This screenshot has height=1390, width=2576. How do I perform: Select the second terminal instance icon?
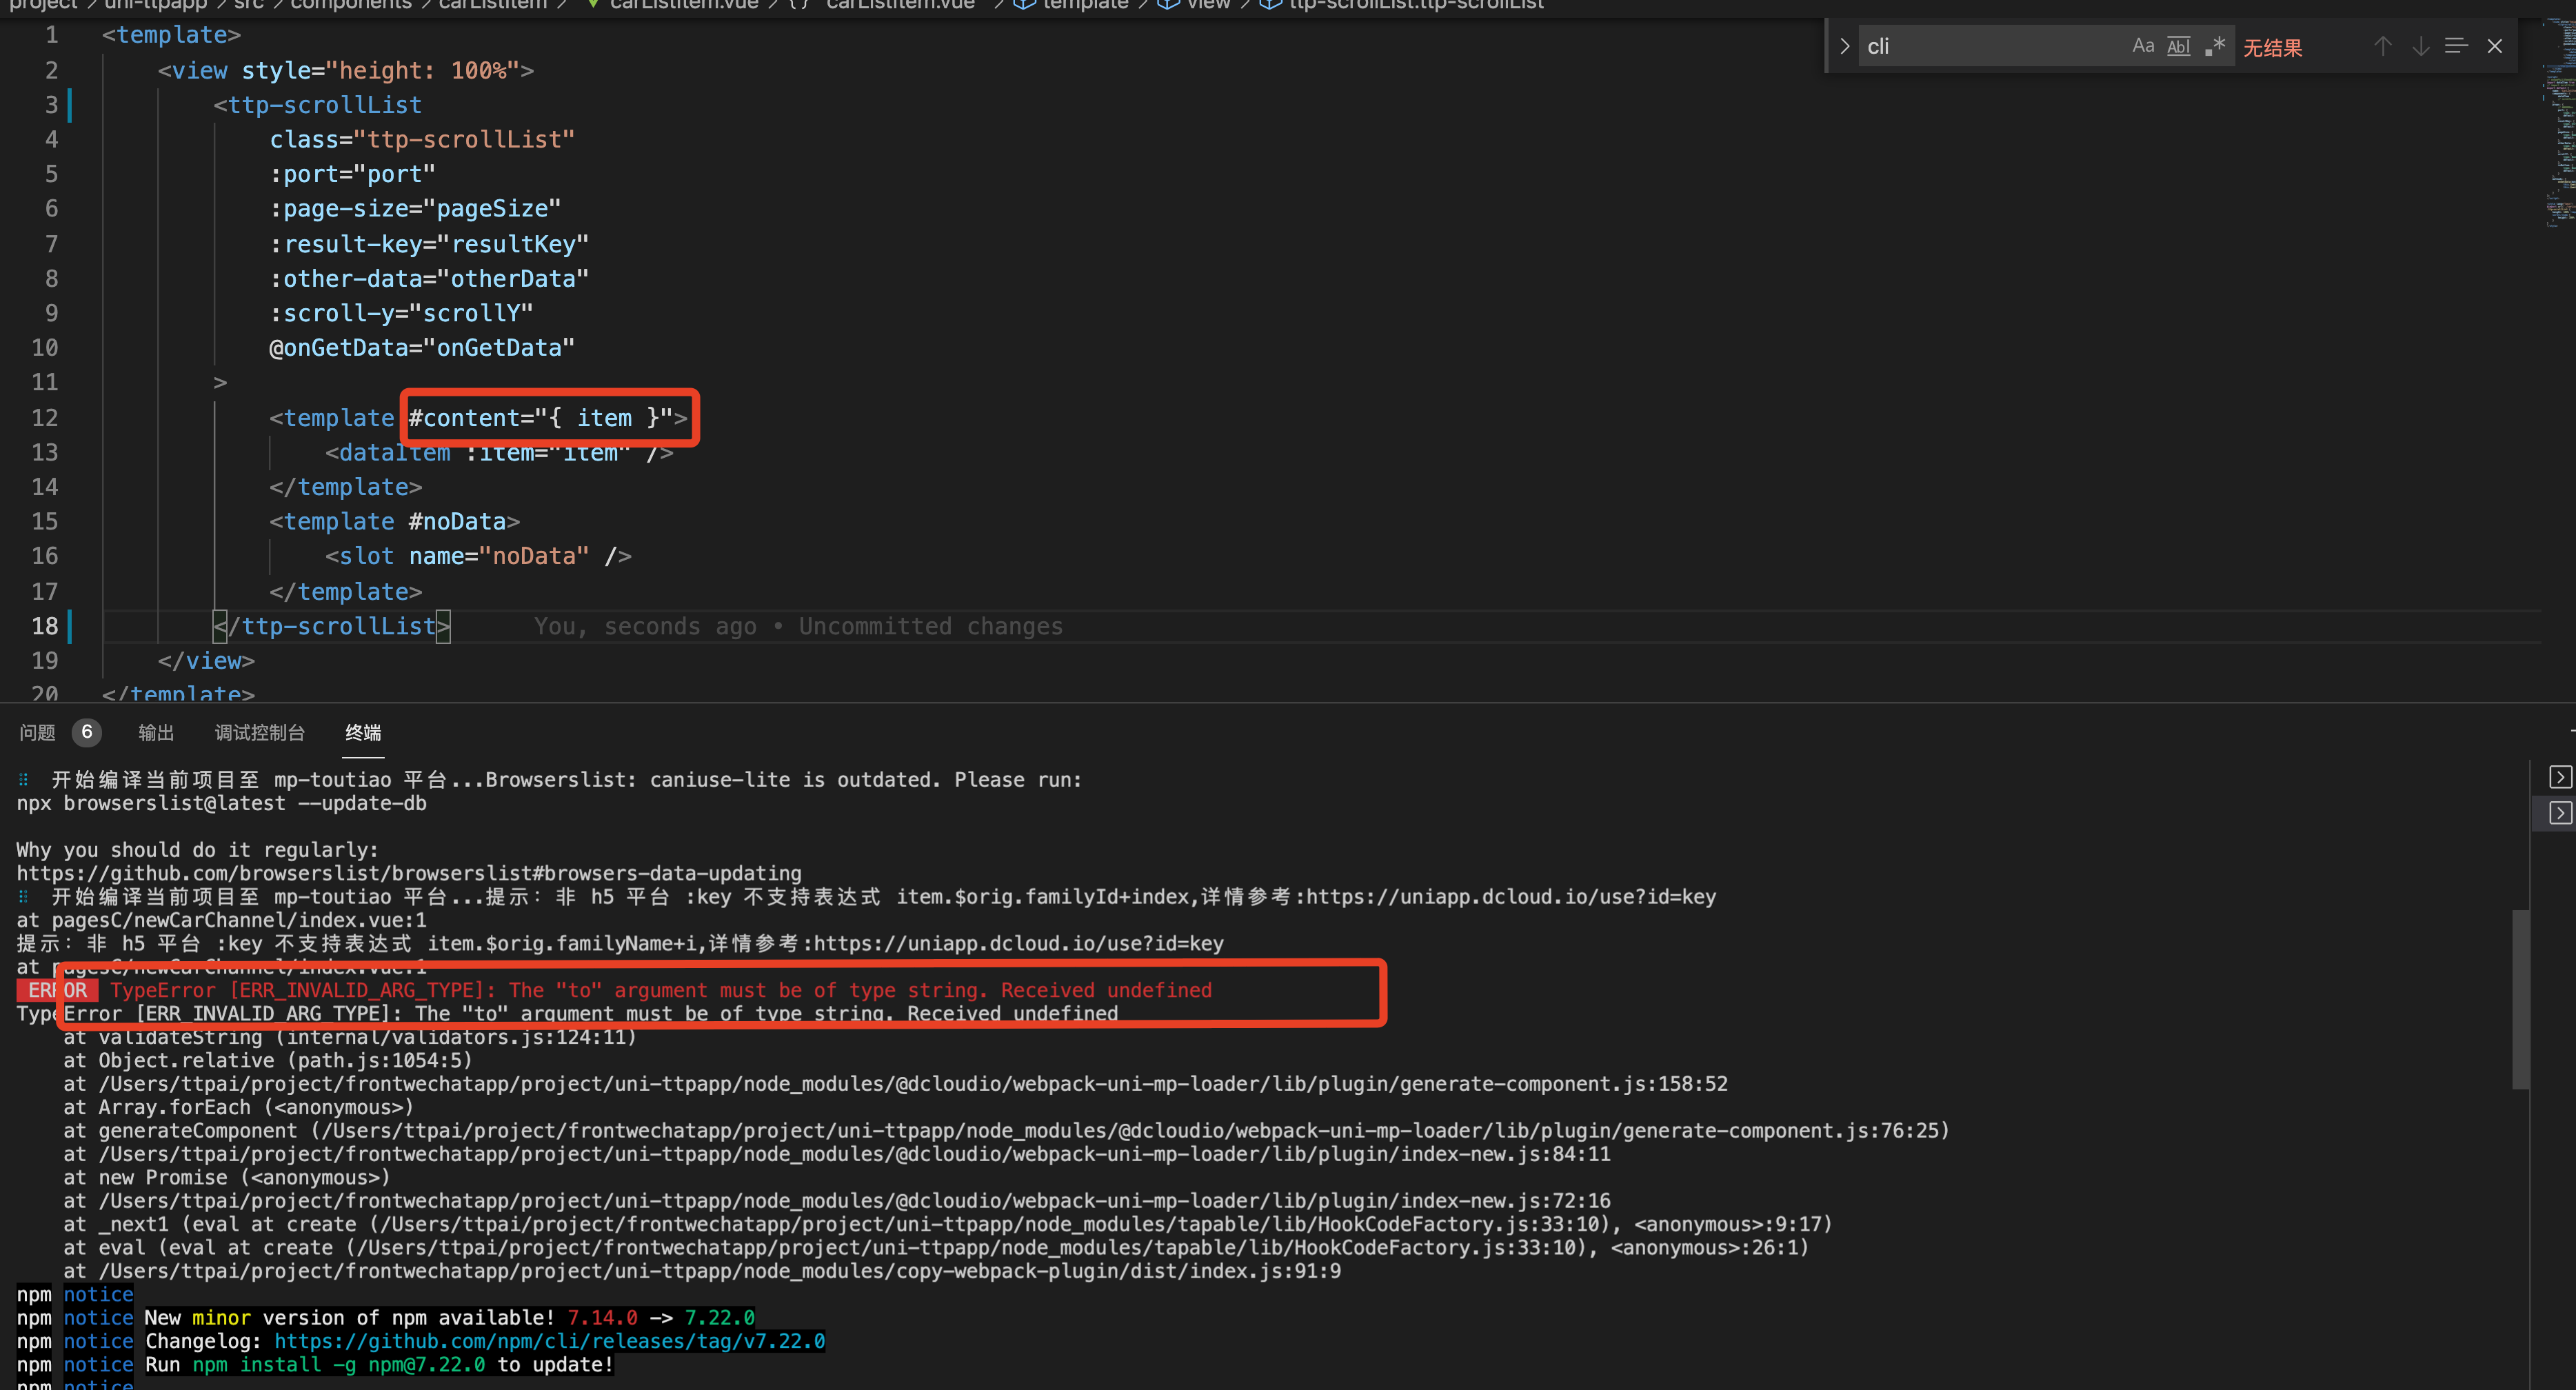pos(2560,813)
